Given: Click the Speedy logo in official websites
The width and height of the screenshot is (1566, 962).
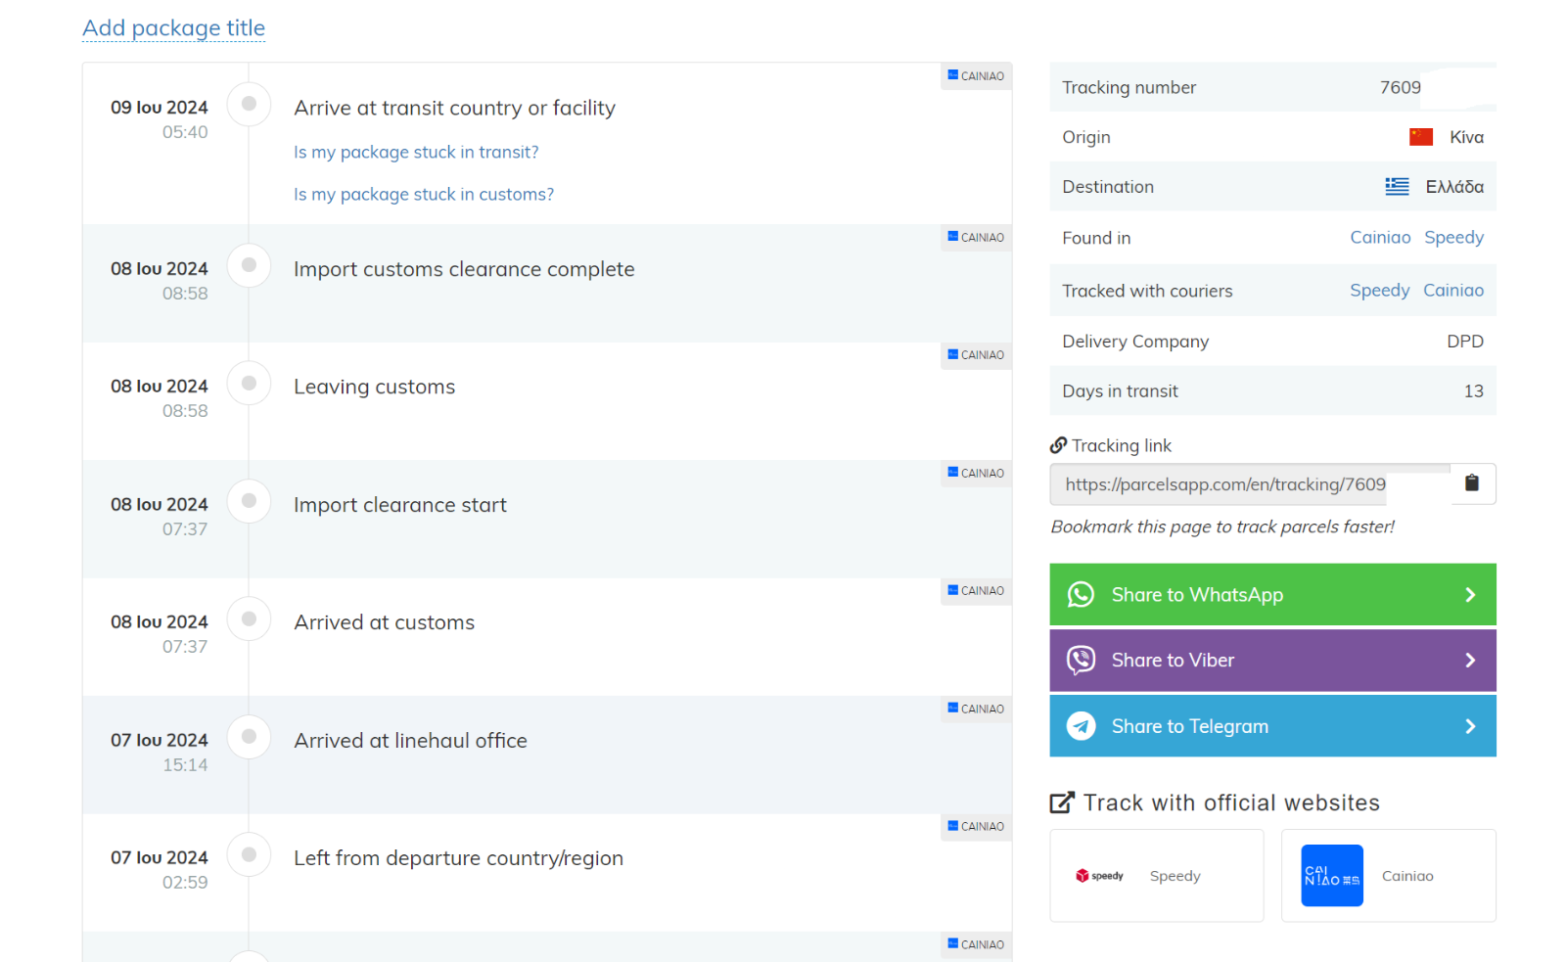Looking at the screenshot, I should [1100, 876].
